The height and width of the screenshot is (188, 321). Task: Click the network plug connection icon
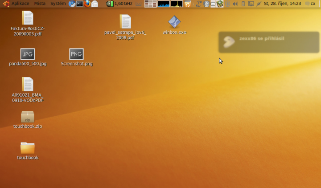(259, 4)
